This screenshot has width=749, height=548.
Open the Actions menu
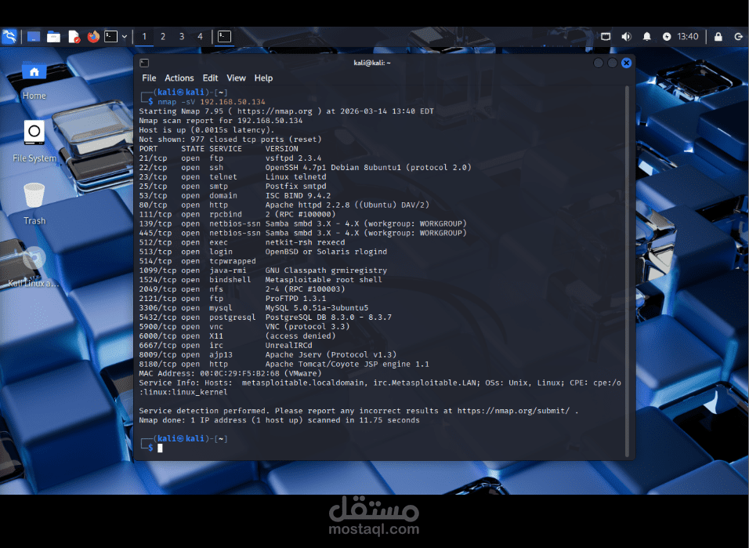[x=179, y=78]
